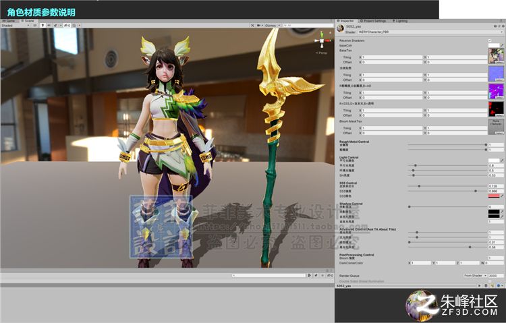Open scene component tools (wrench) icon
Image resolution: width=506 pixels, height=323 pixels.
pos(252,25)
